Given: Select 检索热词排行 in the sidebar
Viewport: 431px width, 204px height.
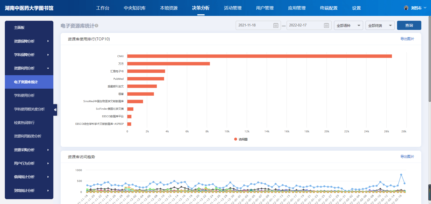Looking at the screenshot, I should (x=24, y=123).
